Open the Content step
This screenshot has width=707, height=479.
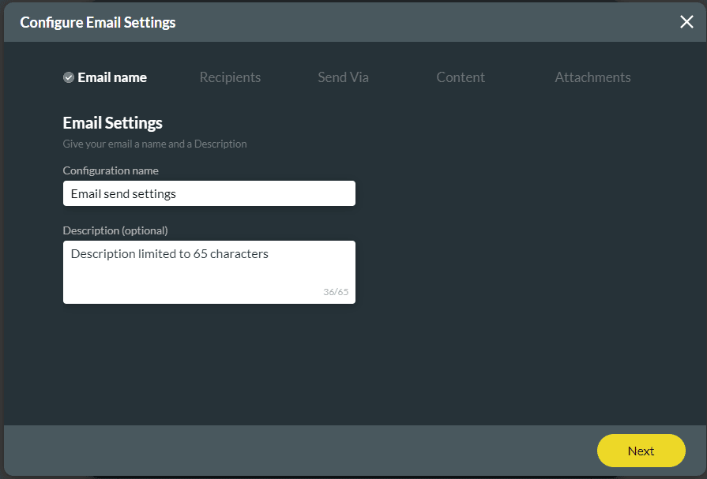[461, 77]
